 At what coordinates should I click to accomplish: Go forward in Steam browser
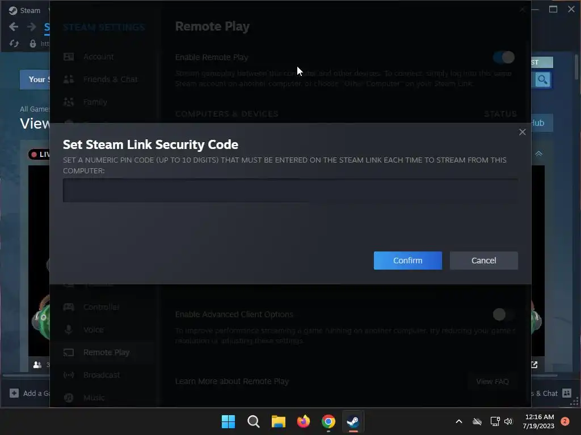[32, 27]
